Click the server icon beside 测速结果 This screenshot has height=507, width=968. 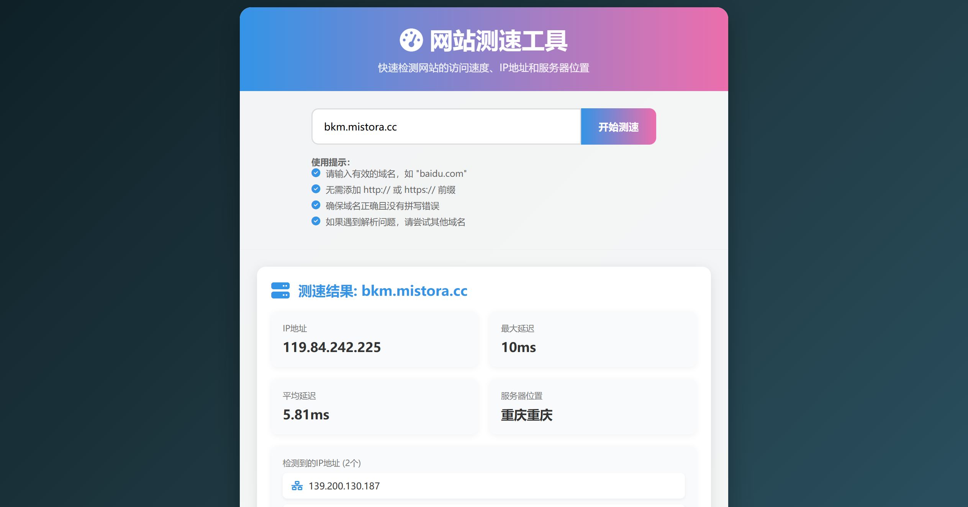pos(280,291)
